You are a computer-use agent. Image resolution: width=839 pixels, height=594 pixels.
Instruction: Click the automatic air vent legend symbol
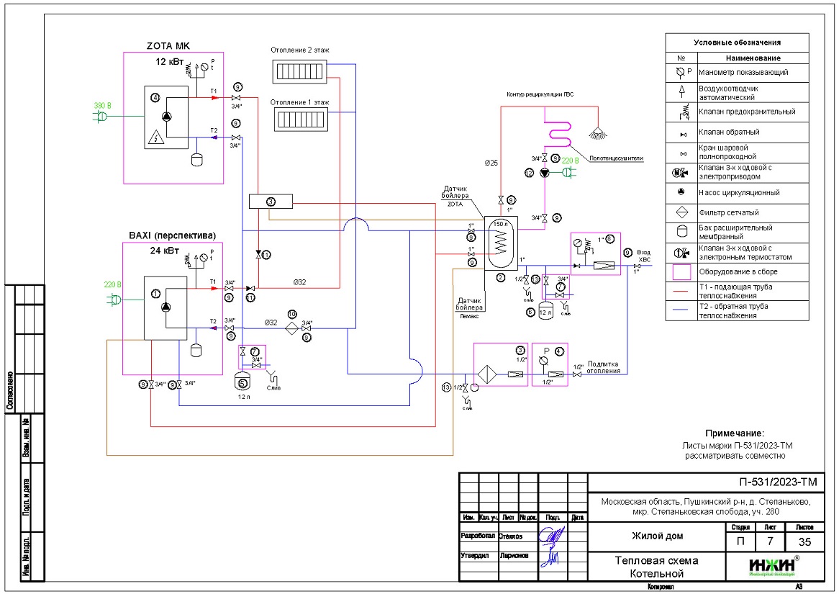(681, 92)
